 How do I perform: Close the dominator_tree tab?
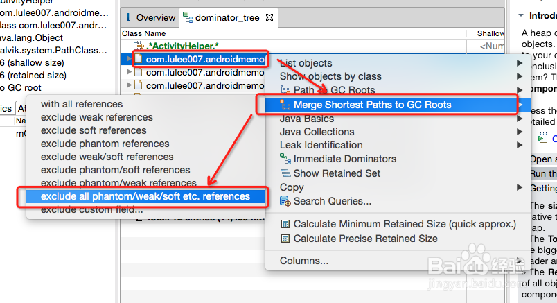click(270, 17)
